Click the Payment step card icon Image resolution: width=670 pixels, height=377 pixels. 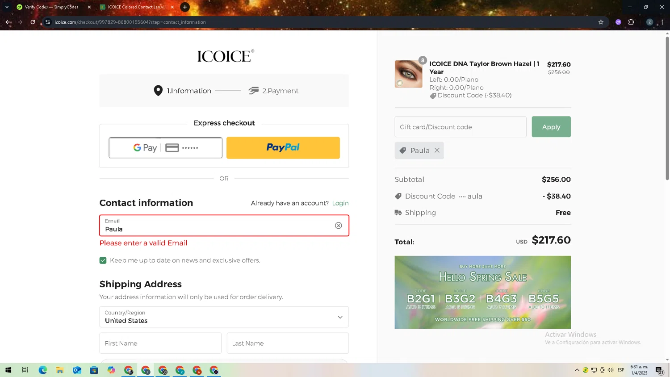coord(254,91)
